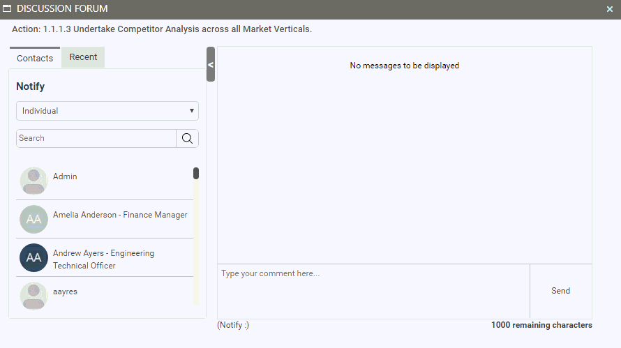
Task: Click the comment text area
Action: [x=373, y=291]
